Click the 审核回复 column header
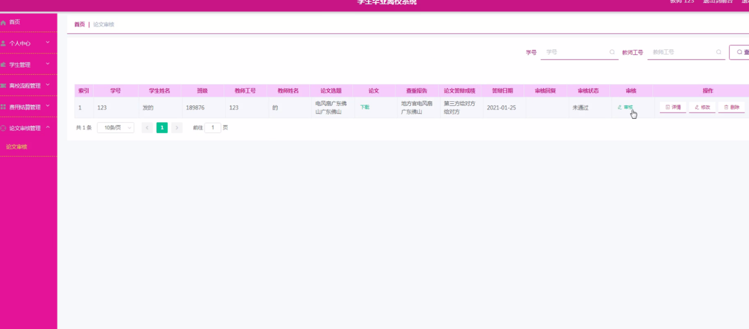 tap(545, 91)
